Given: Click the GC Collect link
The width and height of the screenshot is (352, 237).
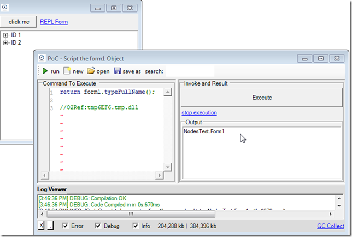Looking at the screenshot, I should point(330,226).
